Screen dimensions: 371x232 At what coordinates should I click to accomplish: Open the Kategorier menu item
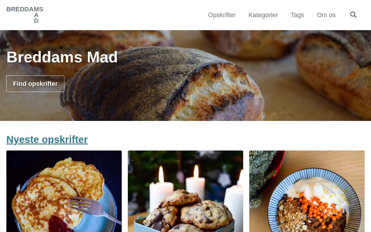[263, 15]
